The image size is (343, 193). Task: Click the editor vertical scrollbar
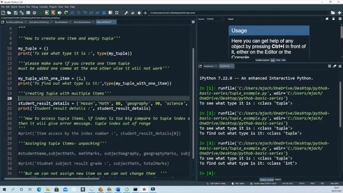pos(193,103)
